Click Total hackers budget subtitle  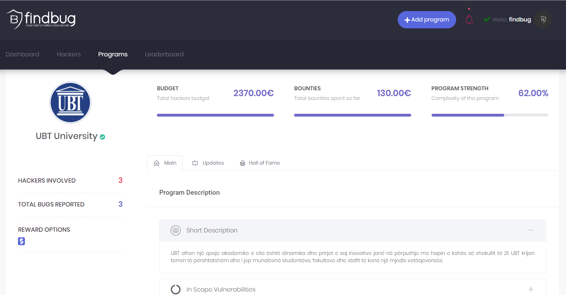(x=183, y=98)
